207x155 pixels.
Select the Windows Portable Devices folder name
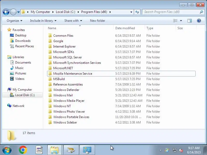pos(71,117)
